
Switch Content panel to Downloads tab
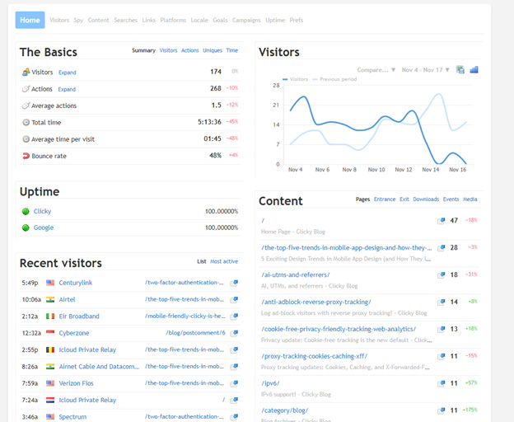coord(426,199)
